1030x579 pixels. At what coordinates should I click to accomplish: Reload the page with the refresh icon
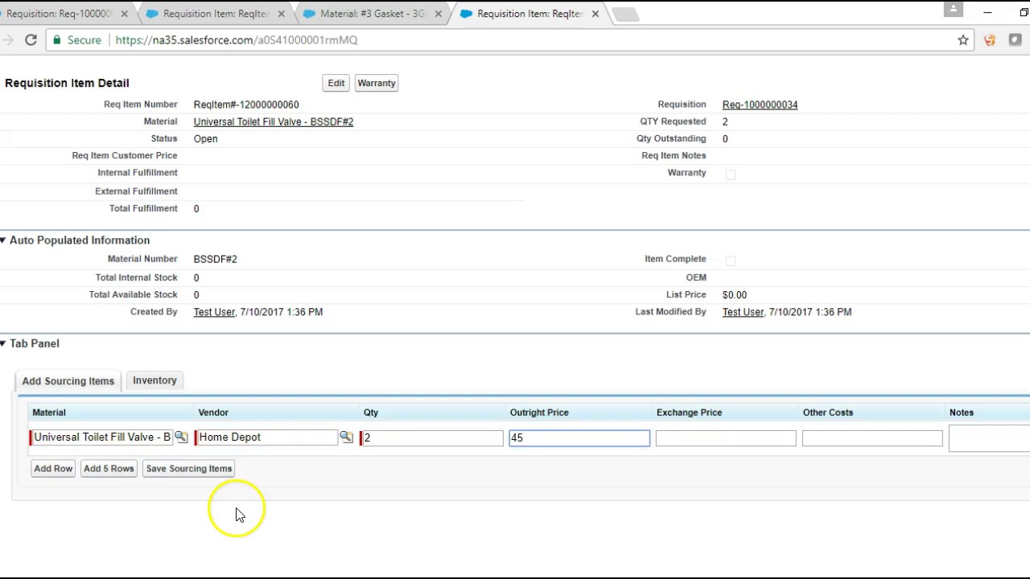(x=31, y=40)
